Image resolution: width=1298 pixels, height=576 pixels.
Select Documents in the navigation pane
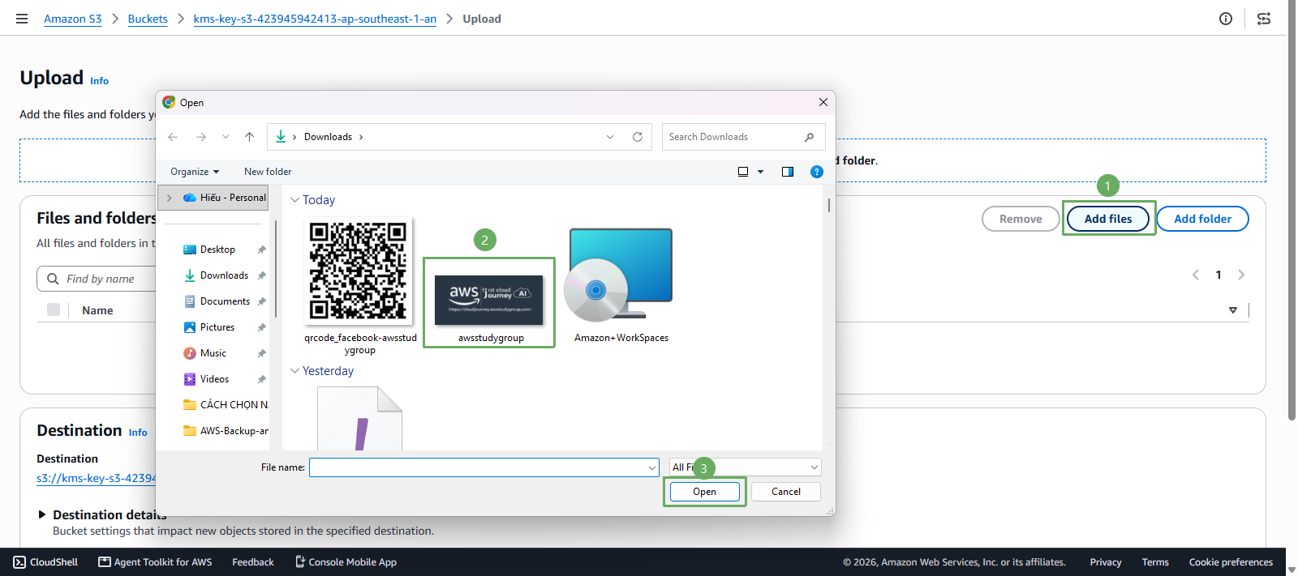point(225,301)
